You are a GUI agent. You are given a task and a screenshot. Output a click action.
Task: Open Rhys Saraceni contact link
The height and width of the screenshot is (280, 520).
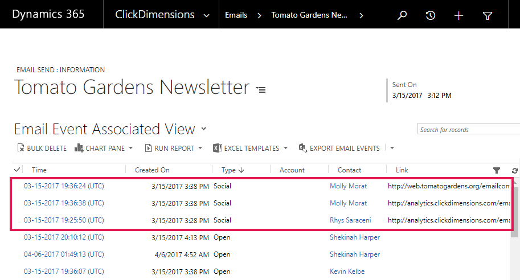350,220
